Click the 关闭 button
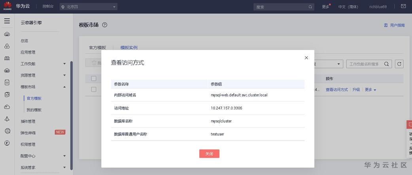Viewport: 412px width, 175px height. 209,154
